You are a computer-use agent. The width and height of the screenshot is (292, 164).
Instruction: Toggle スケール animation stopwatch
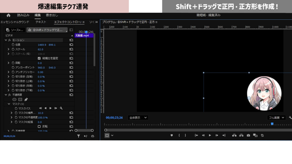[x=13, y=49]
